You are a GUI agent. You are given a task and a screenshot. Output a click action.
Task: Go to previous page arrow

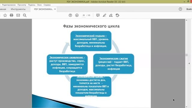[x=70, y=15]
